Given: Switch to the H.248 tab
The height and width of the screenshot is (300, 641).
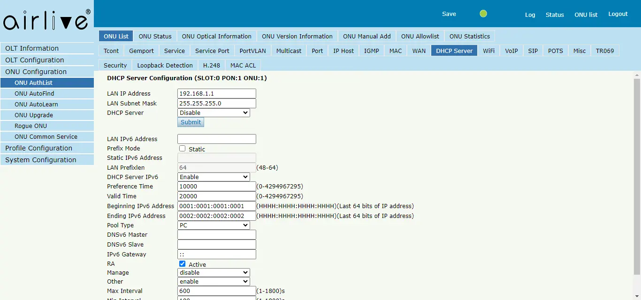Looking at the screenshot, I should click(212, 65).
